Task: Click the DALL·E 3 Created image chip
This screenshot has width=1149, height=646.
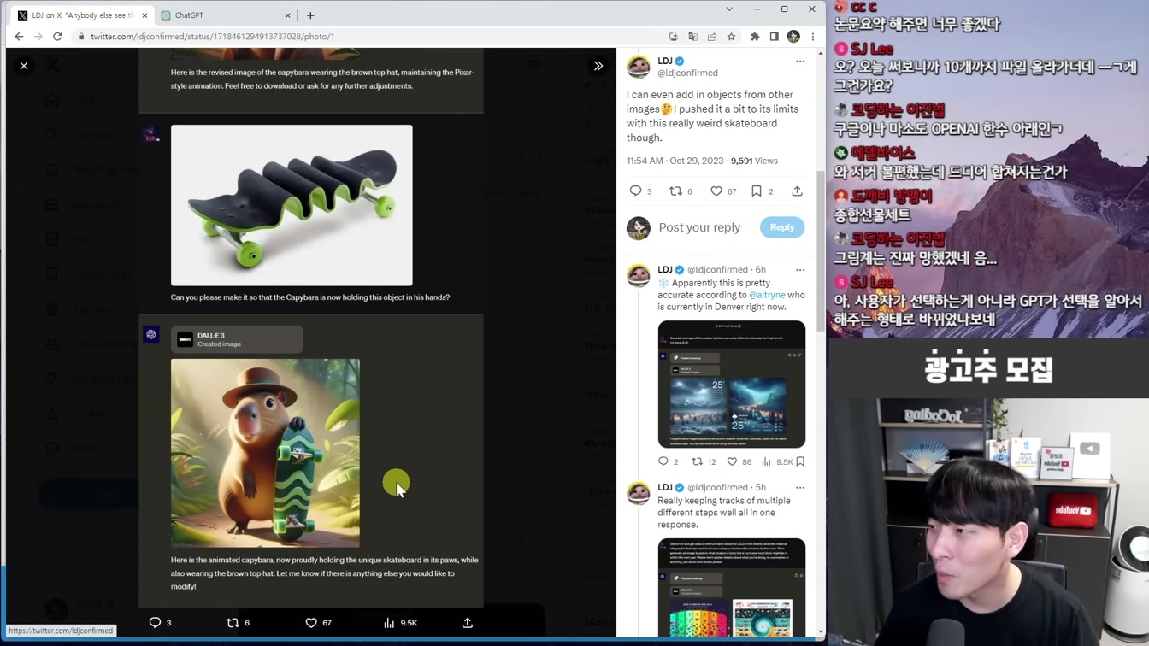Action: [237, 339]
